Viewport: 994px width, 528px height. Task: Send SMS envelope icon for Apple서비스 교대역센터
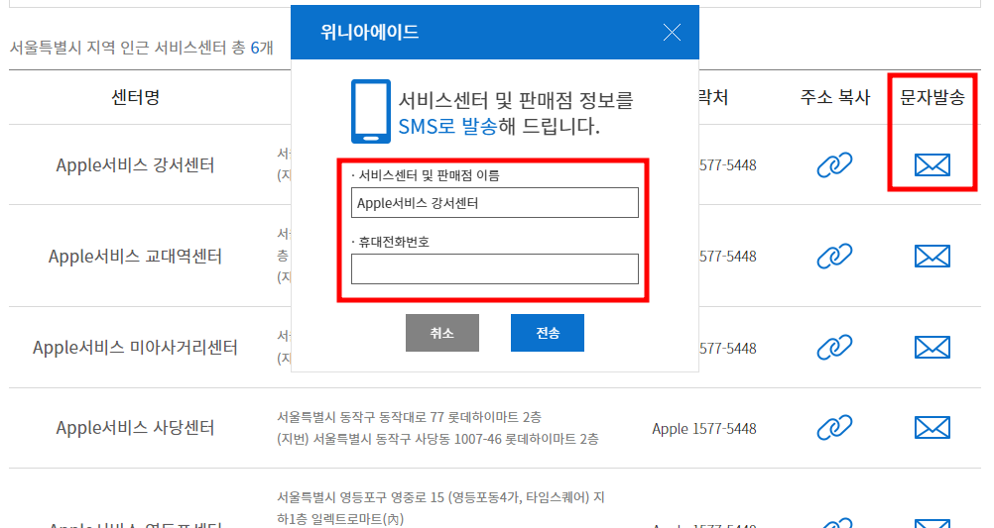(x=932, y=257)
